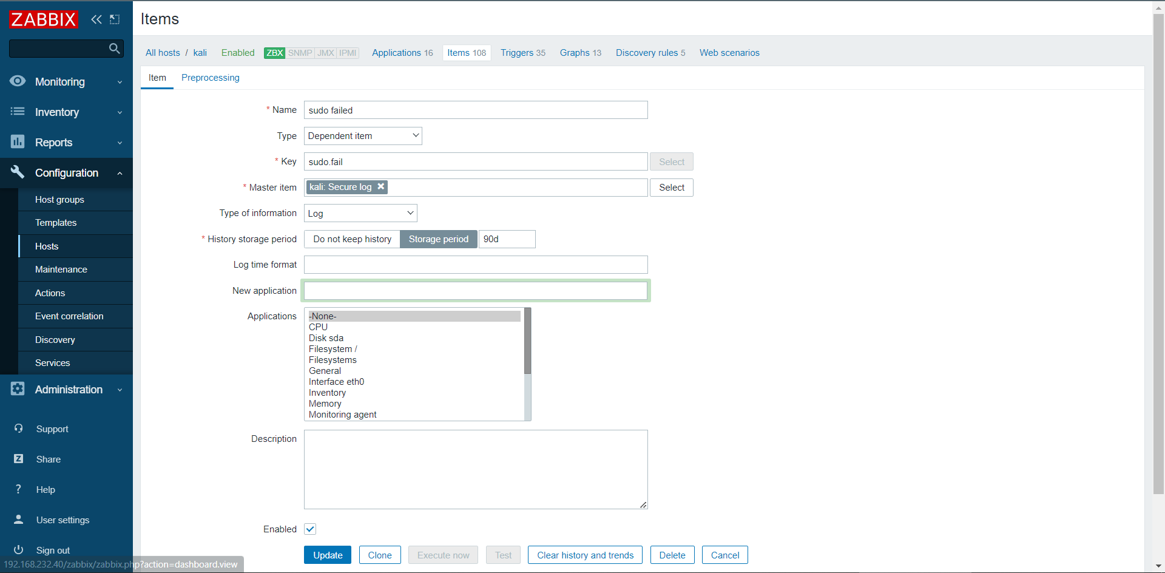The width and height of the screenshot is (1165, 573).
Task: Expand the Reports menu section
Action: pos(66,142)
